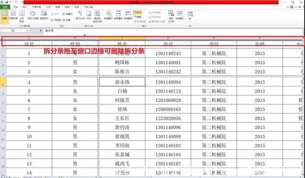305x178 pixels.
Task: Select cell containing 张嘉铖
Action: click(122, 155)
